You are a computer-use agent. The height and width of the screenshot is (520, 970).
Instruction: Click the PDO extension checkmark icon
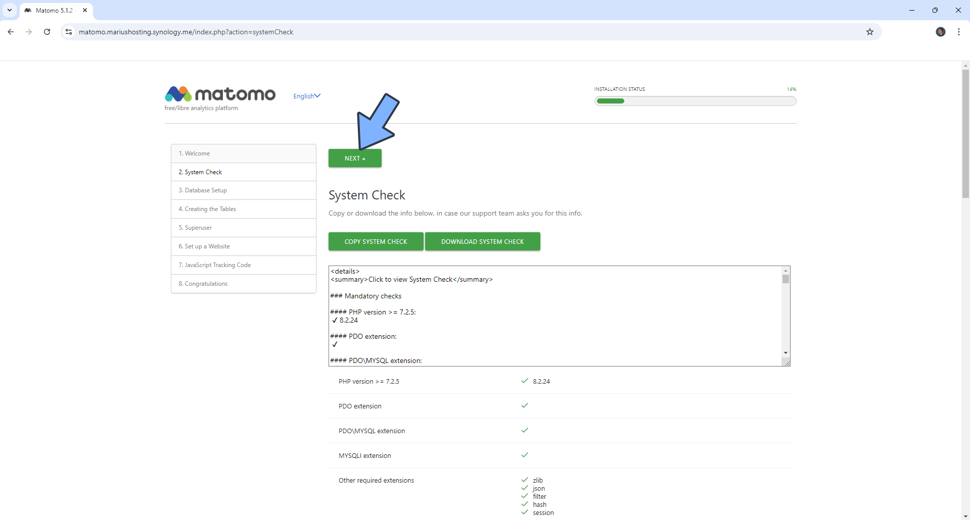[x=525, y=405]
